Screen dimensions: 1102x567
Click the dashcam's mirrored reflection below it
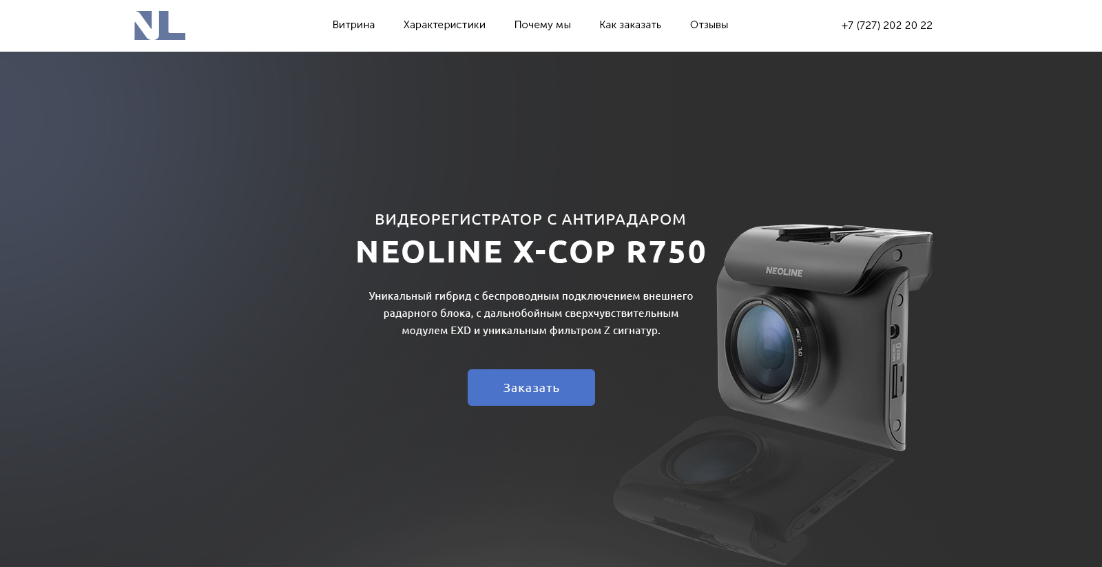751,491
